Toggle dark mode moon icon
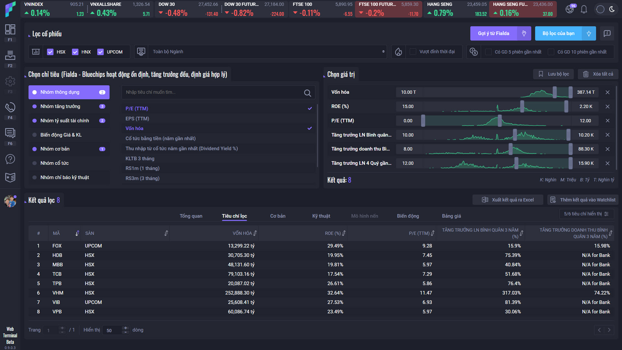Image resolution: width=622 pixels, height=350 pixels. [612, 9]
